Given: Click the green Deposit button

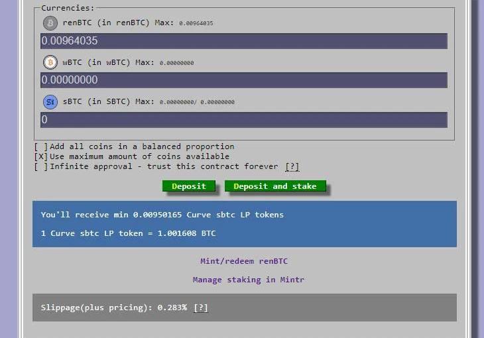Looking at the screenshot, I should 188,186.
